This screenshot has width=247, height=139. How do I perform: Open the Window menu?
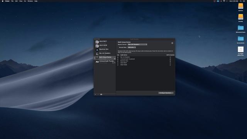click(30, 1)
